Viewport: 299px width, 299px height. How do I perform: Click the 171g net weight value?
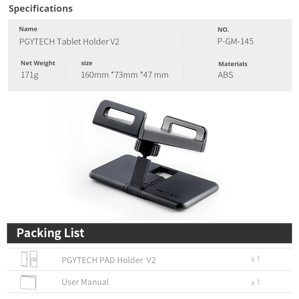[30, 75]
